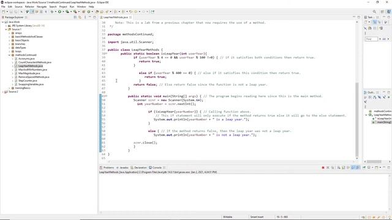Click the Search magnifier icon at the toolbar's right end
This screenshot has width=392, height=220.
[x=374, y=12]
